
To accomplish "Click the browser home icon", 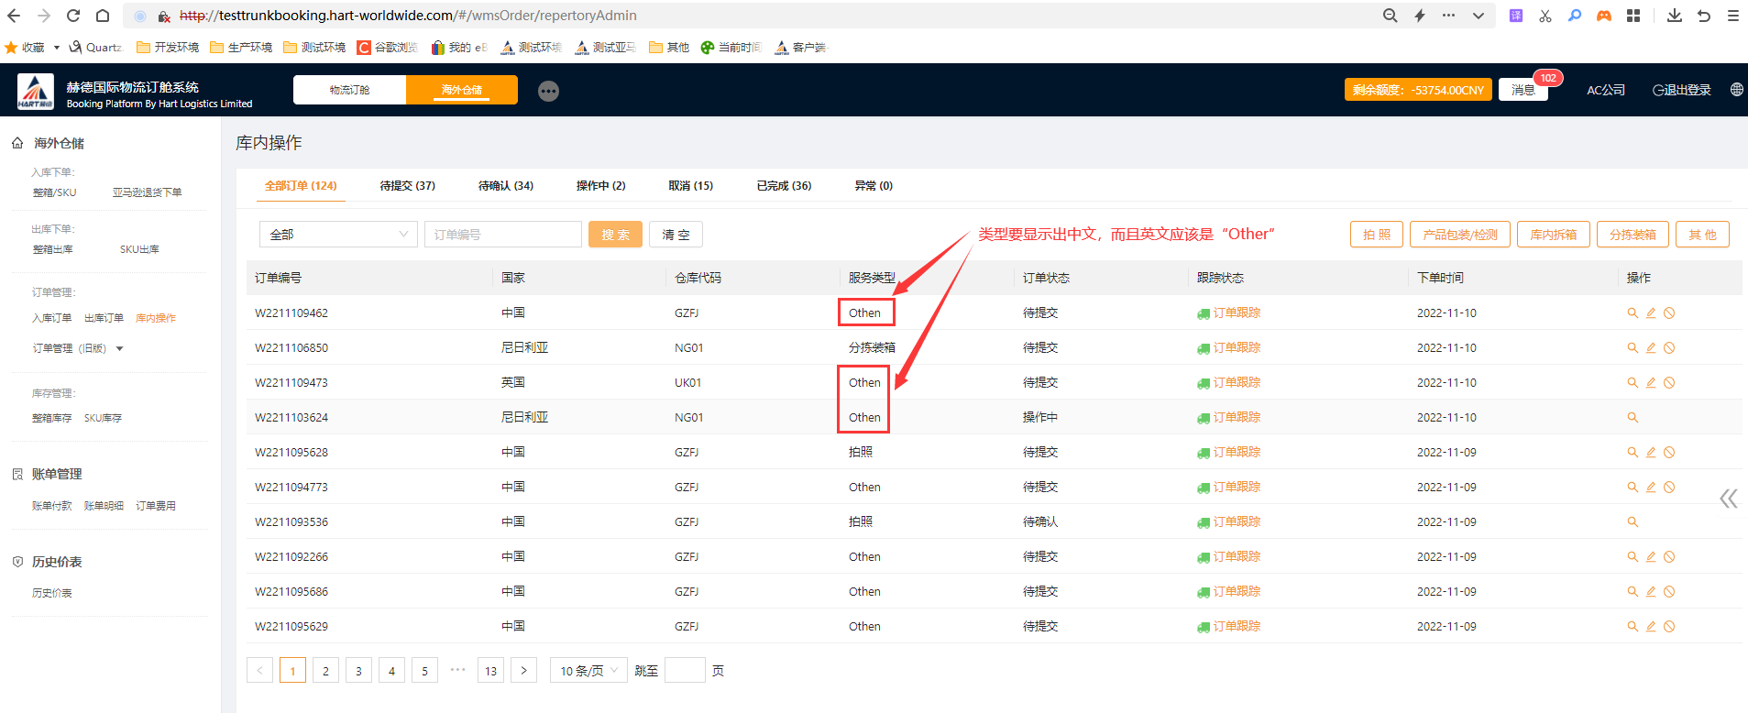I will pyautogui.click(x=103, y=16).
